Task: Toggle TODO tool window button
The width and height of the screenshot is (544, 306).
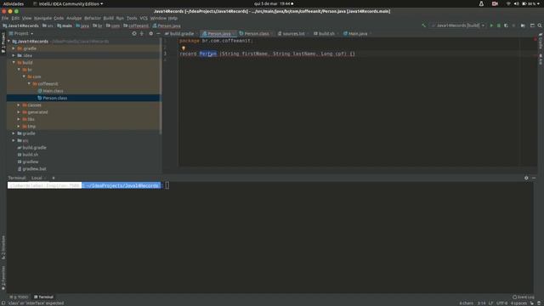Action: [x=20, y=297]
